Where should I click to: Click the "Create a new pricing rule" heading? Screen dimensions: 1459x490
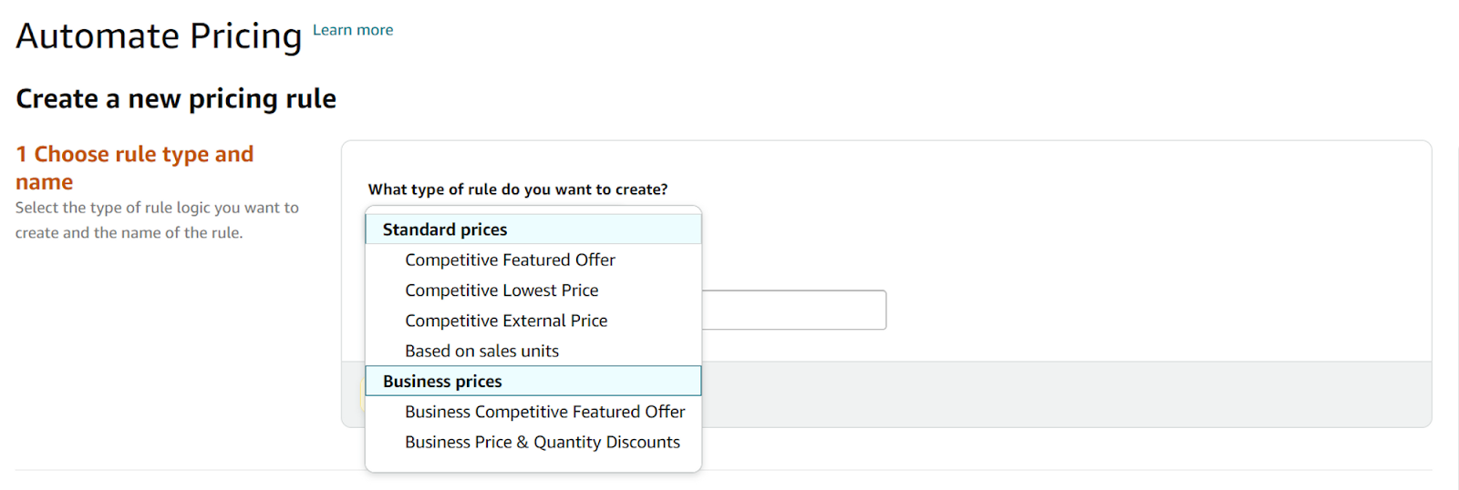176,98
